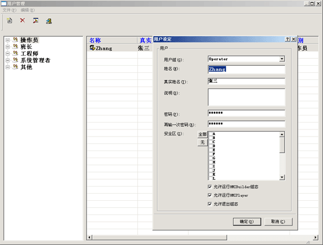Toggle 允许运行HMIPlayer checkbox
Viewport: 323px width, 245px height.
click(x=210, y=195)
